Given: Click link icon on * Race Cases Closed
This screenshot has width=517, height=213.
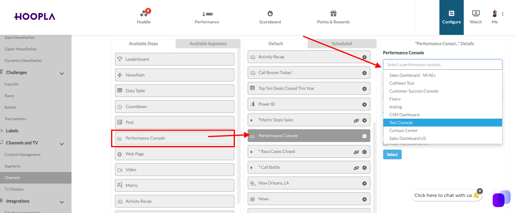Looking at the screenshot, I should tap(356, 152).
